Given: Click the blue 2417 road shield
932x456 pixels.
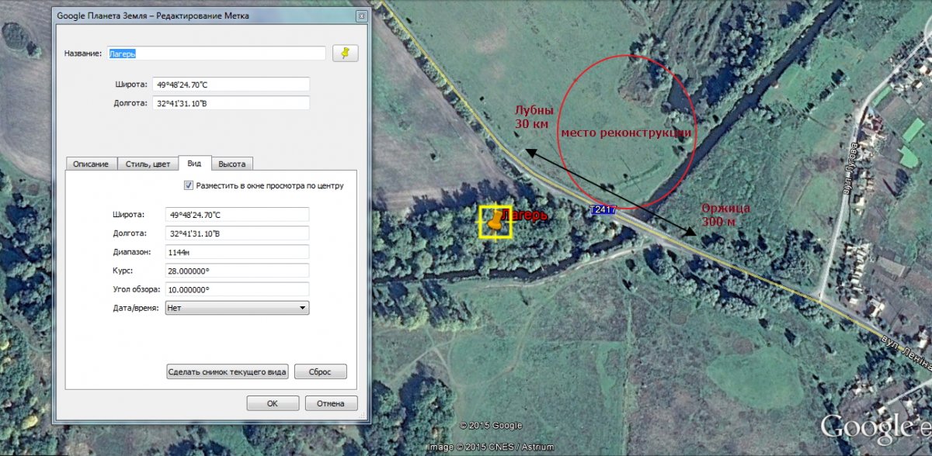Looking at the screenshot, I should [603, 209].
